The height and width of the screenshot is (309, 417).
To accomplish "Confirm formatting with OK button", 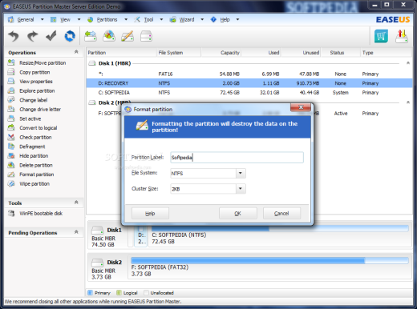I will point(238,214).
